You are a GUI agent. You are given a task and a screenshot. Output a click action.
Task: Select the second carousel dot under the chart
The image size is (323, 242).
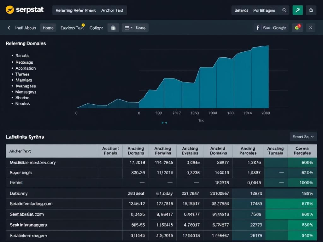[166, 123]
